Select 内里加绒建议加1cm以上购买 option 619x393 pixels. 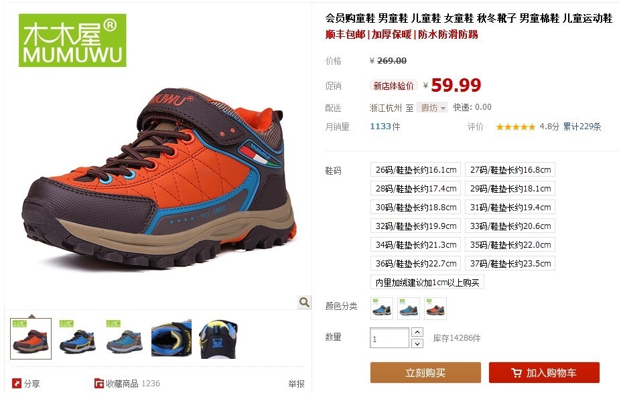point(427,283)
